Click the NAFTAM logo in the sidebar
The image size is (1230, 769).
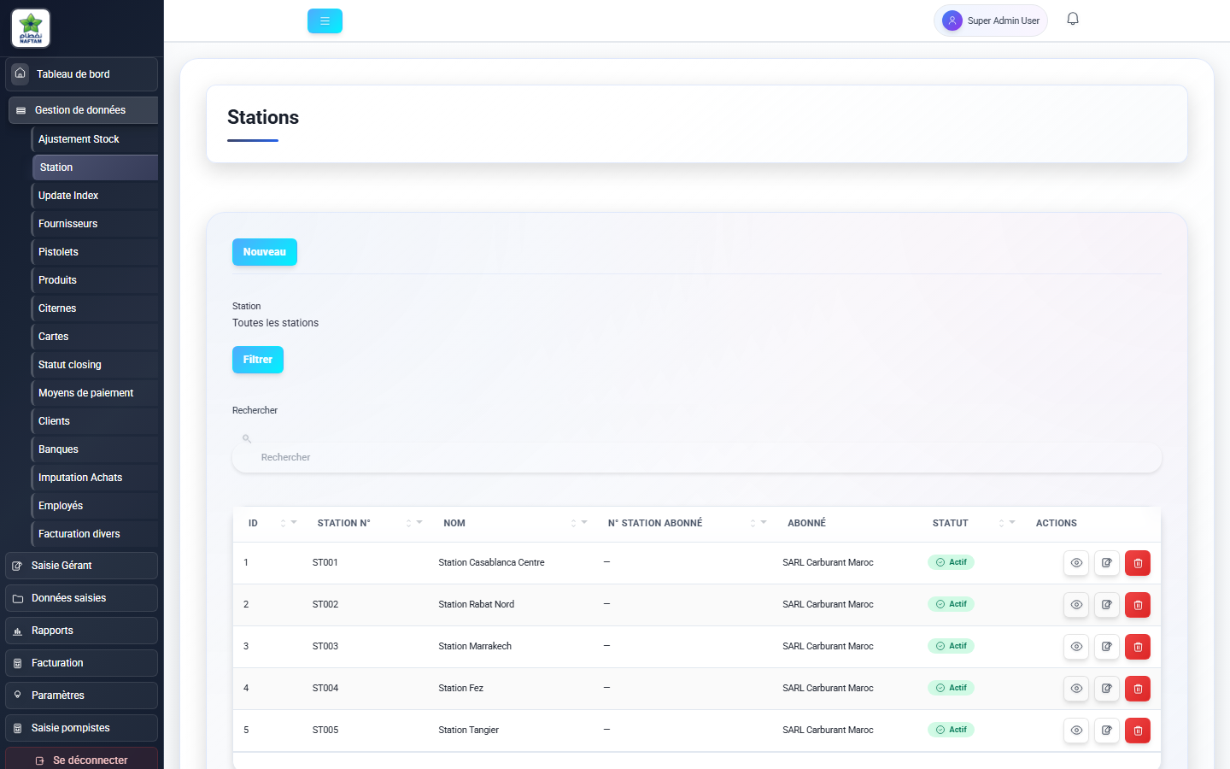click(31, 28)
